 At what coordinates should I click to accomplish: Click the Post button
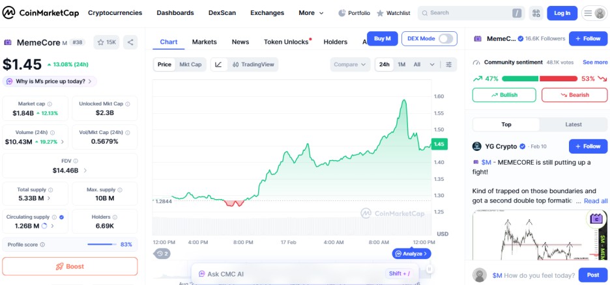[x=593, y=275]
